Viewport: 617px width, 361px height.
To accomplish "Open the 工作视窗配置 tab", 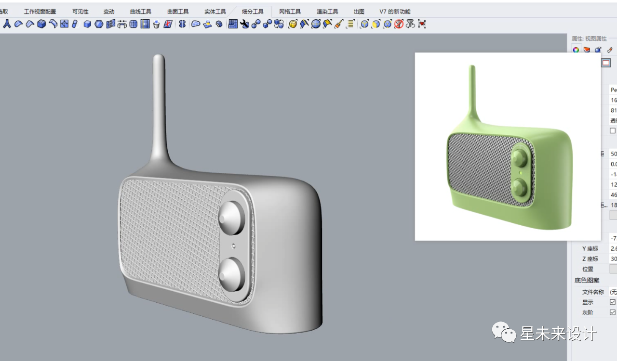I will click(40, 12).
